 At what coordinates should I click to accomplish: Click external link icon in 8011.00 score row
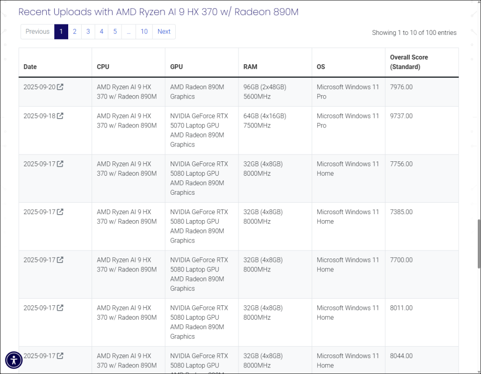[x=60, y=308]
